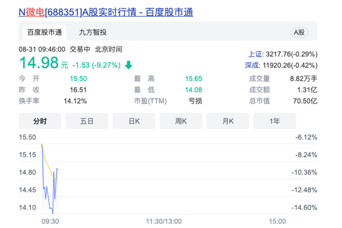Open the N微电[688351] stock quote title link
This screenshot has height=228, width=342.
click(x=106, y=12)
